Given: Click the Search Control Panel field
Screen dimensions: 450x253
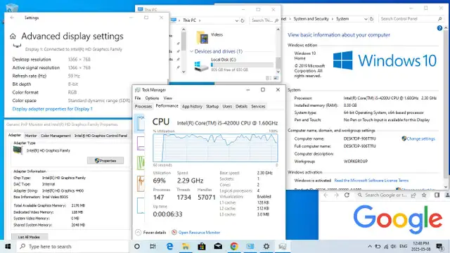Looking at the screenshot, I should [x=411, y=19].
